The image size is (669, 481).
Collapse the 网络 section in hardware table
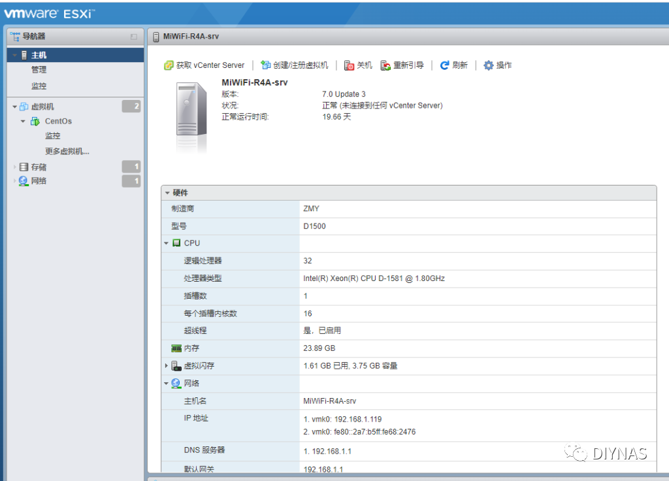click(x=167, y=383)
